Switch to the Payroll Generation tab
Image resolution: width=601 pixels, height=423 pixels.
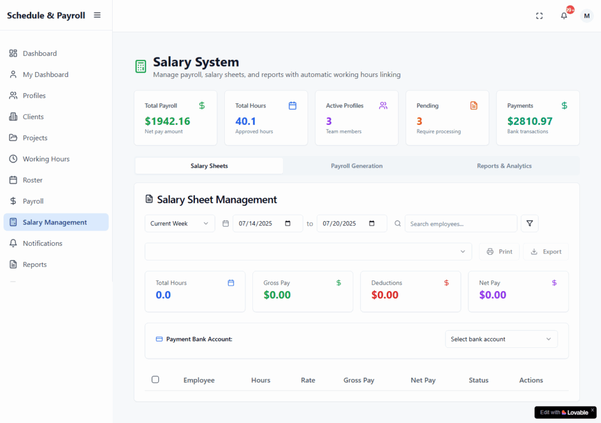pos(356,166)
